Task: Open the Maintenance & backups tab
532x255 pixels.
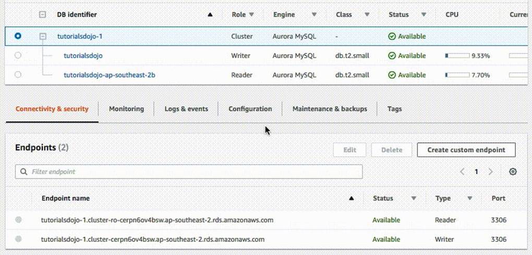Action: pos(330,109)
